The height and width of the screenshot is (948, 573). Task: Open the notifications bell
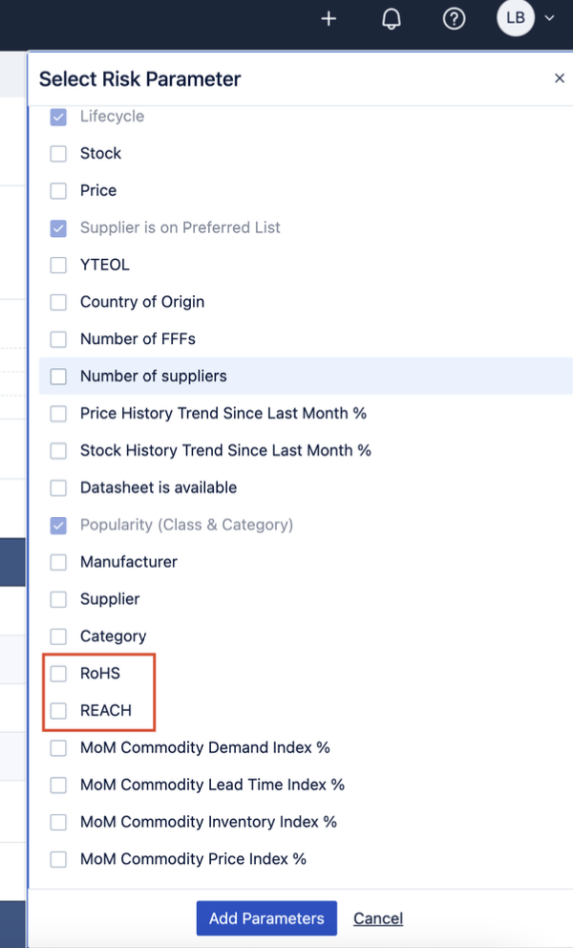click(x=392, y=18)
